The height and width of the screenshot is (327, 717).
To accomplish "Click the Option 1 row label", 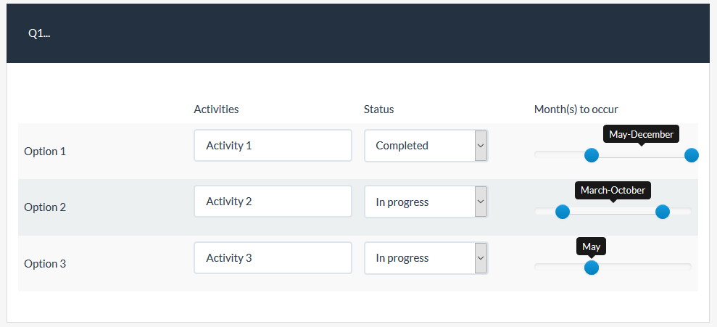I will click(x=45, y=152).
